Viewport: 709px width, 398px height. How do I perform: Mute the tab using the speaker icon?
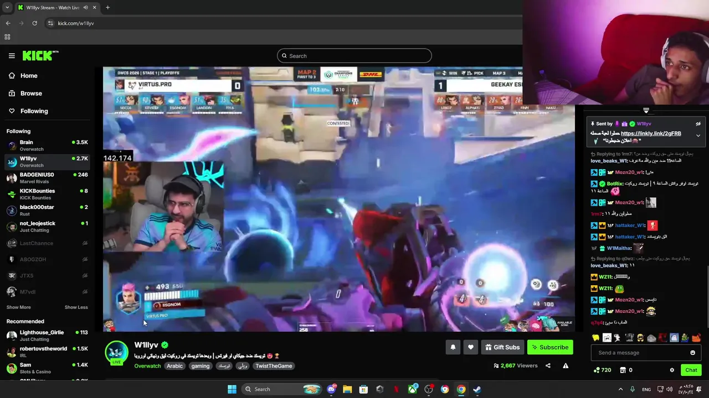click(85, 7)
